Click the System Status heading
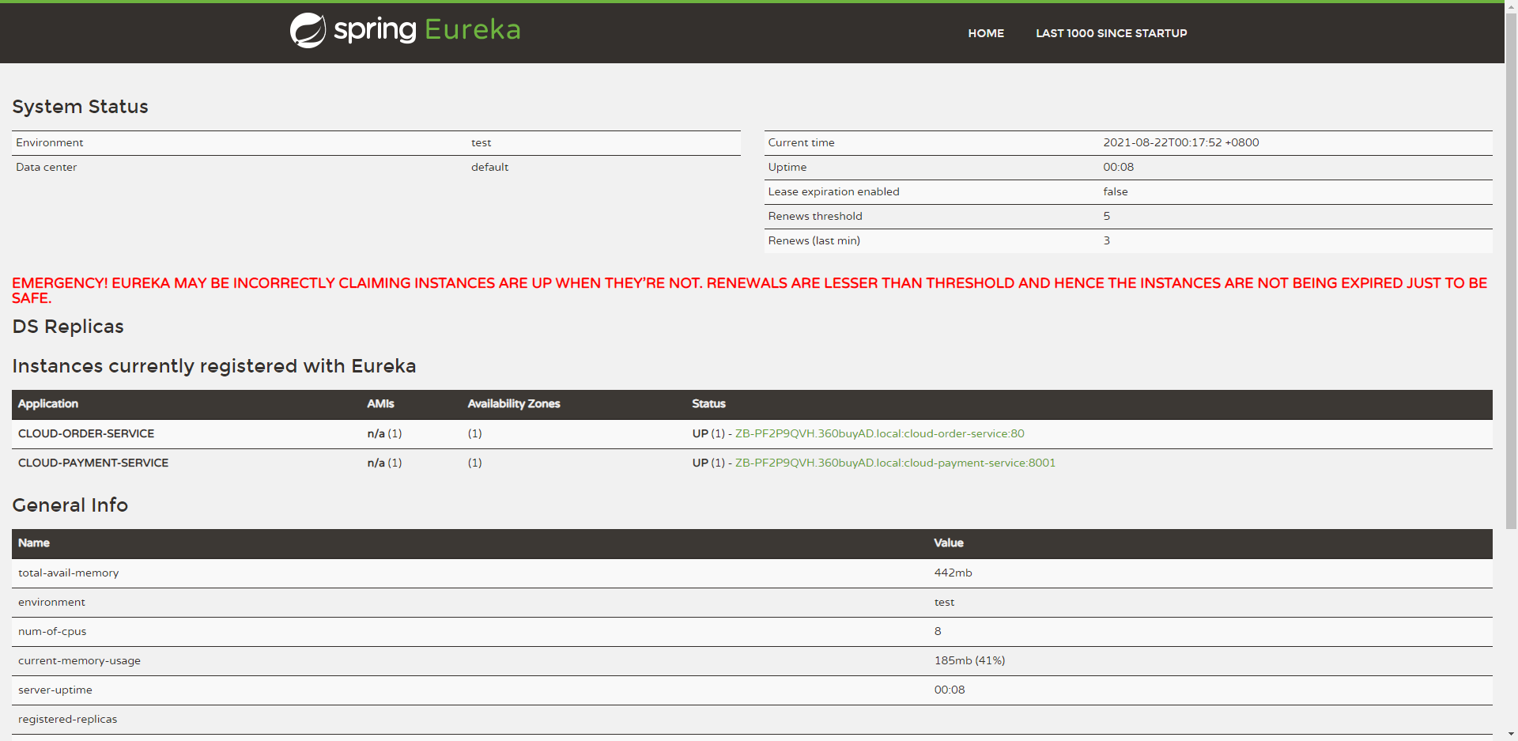1518x741 pixels. click(80, 107)
